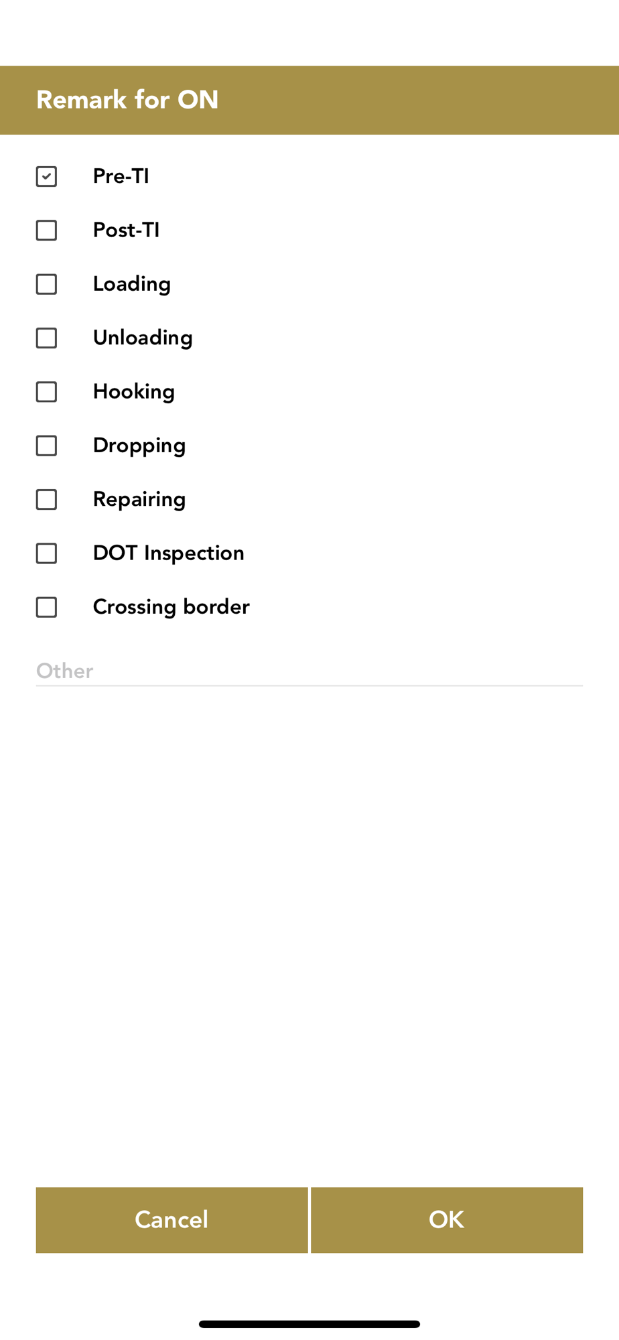The width and height of the screenshot is (619, 1340).
Task: Tick the Crossing border checkbox
Action: (46, 607)
